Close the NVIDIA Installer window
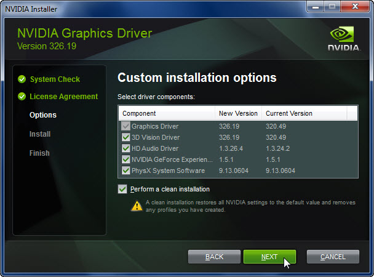Image resolution: width=374 pixels, height=277 pixels. point(355,7)
